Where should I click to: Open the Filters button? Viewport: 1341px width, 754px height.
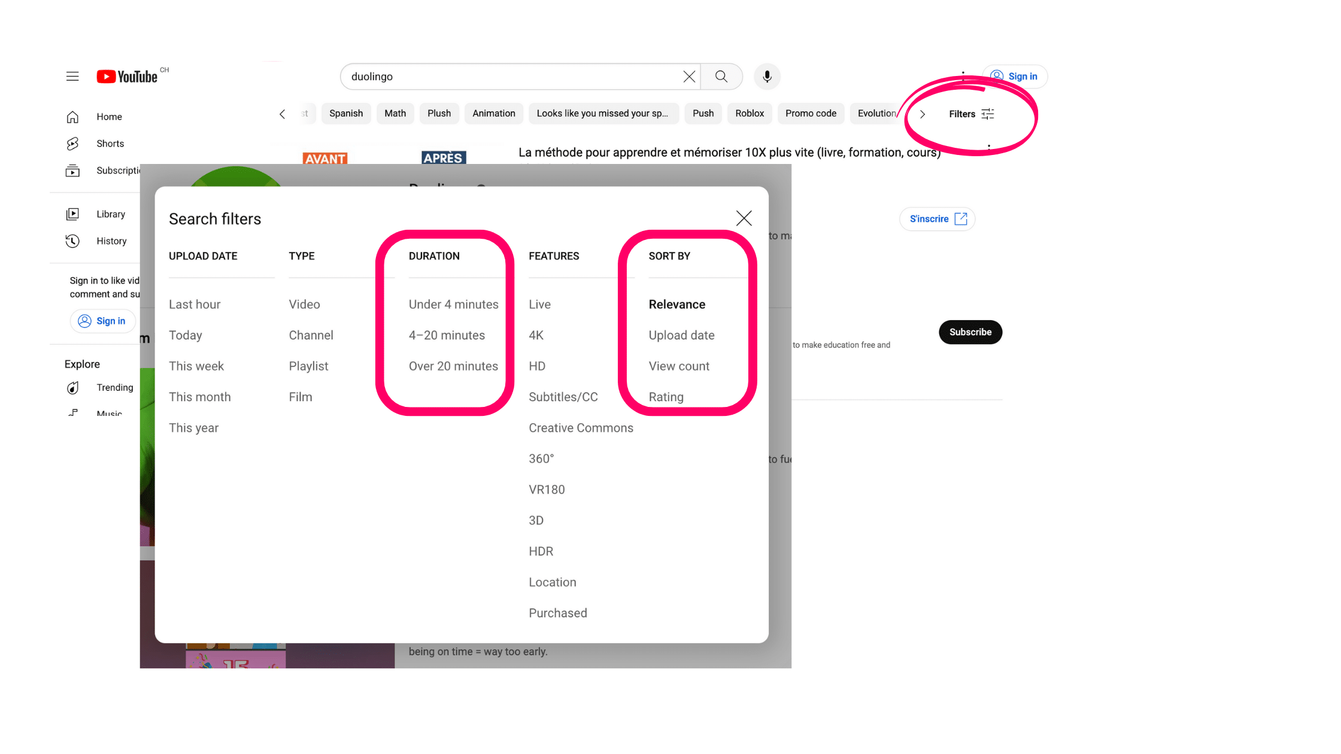(x=972, y=114)
